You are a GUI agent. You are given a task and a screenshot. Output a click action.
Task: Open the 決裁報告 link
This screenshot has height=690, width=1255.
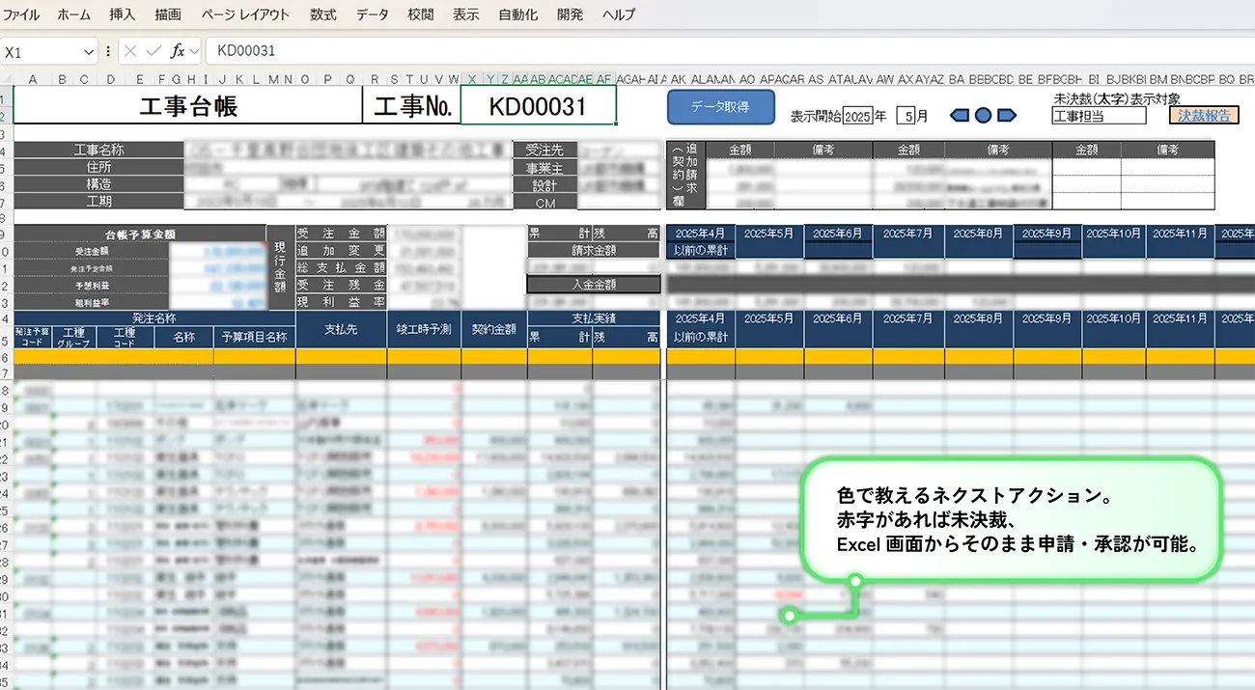pos(1204,115)
